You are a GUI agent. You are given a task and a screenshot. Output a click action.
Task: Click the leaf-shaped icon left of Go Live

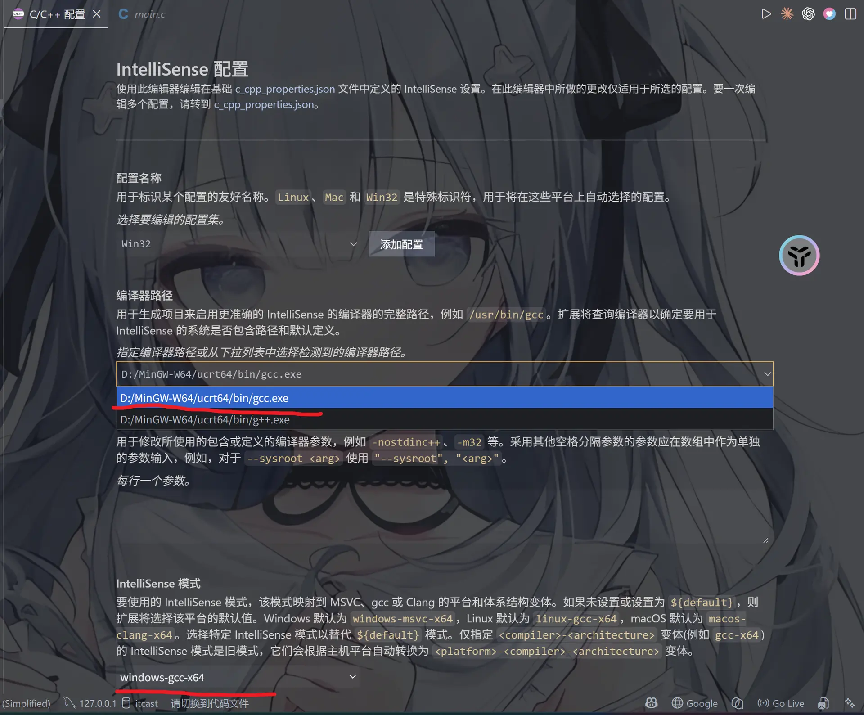pos(737,703)
